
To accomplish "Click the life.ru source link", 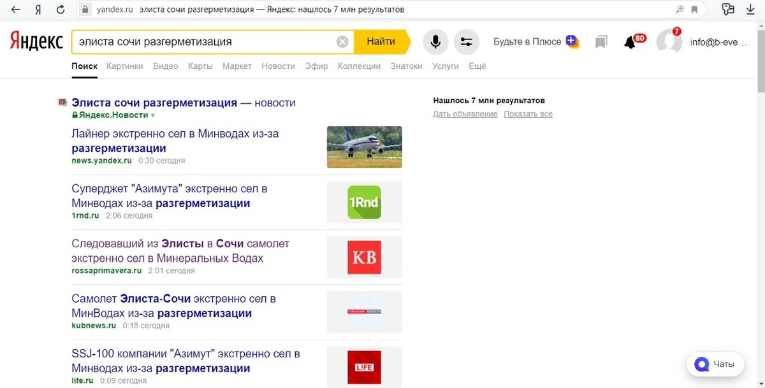I will coord(82,381).
